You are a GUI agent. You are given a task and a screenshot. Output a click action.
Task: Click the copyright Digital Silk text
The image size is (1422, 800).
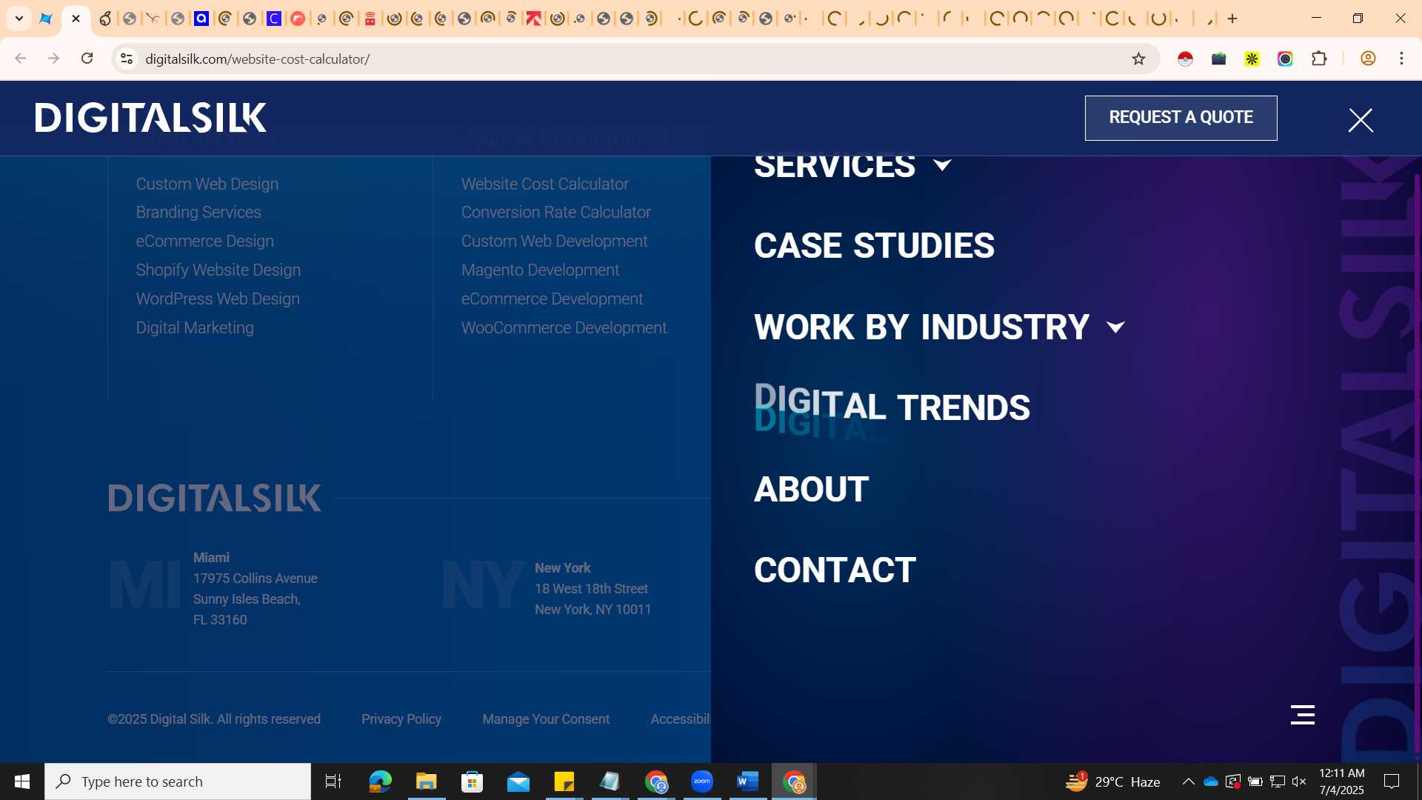point(213,719)
